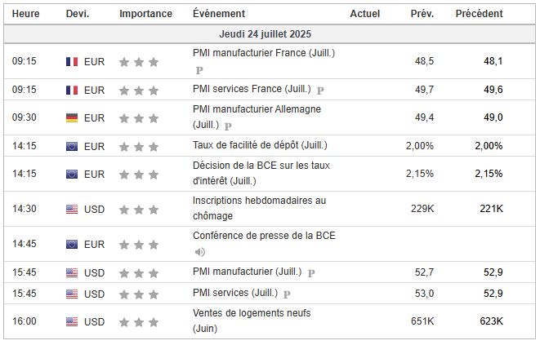Click the German flag icon at 09:30

click(x=72, y=118)
